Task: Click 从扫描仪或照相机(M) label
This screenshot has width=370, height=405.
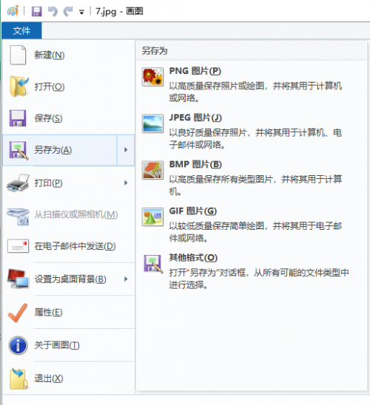Action: pos(76,214)
